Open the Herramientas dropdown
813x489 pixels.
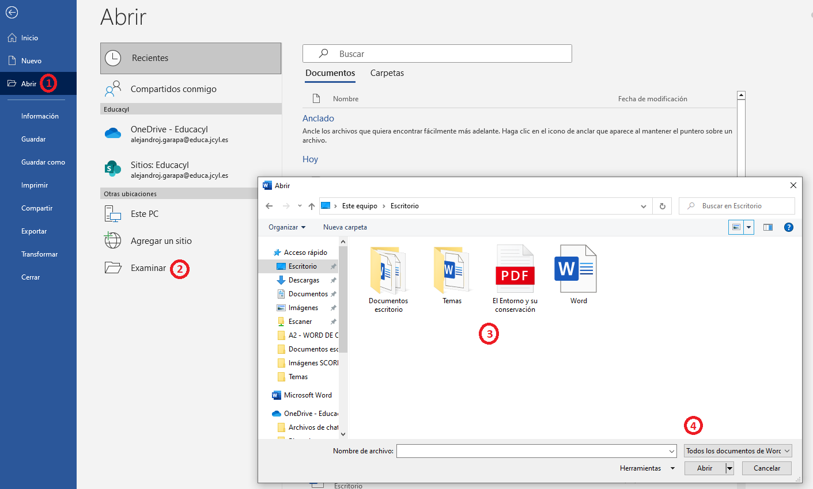pos(647,468)
